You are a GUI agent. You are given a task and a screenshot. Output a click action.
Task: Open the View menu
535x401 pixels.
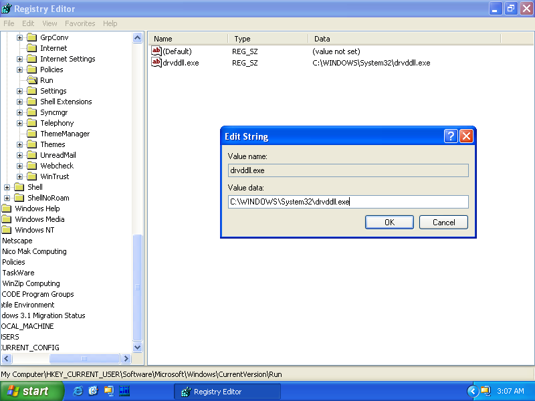pyautogui.click(x=49, y=23)
